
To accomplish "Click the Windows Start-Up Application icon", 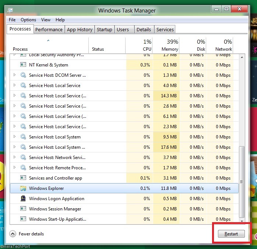I will pyautogui.click(x=23, y=219).
